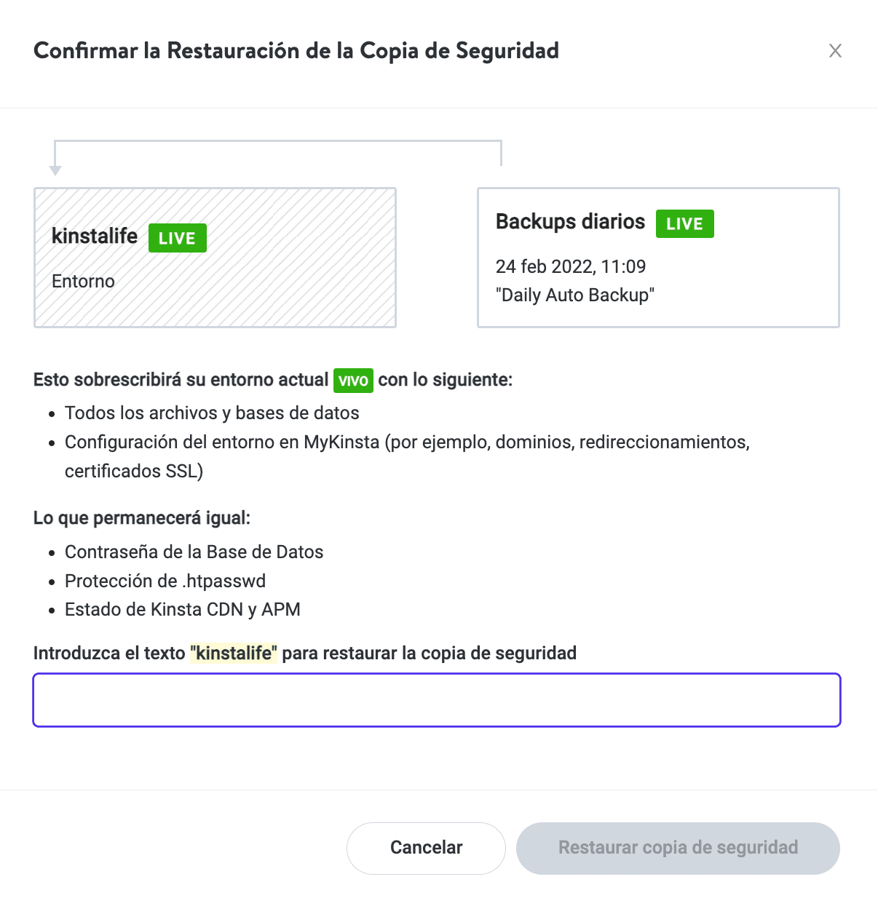The image size is (878, 898).
Task: Click Todos los archivos y bases de datos
Action: (x=212, y=413)
